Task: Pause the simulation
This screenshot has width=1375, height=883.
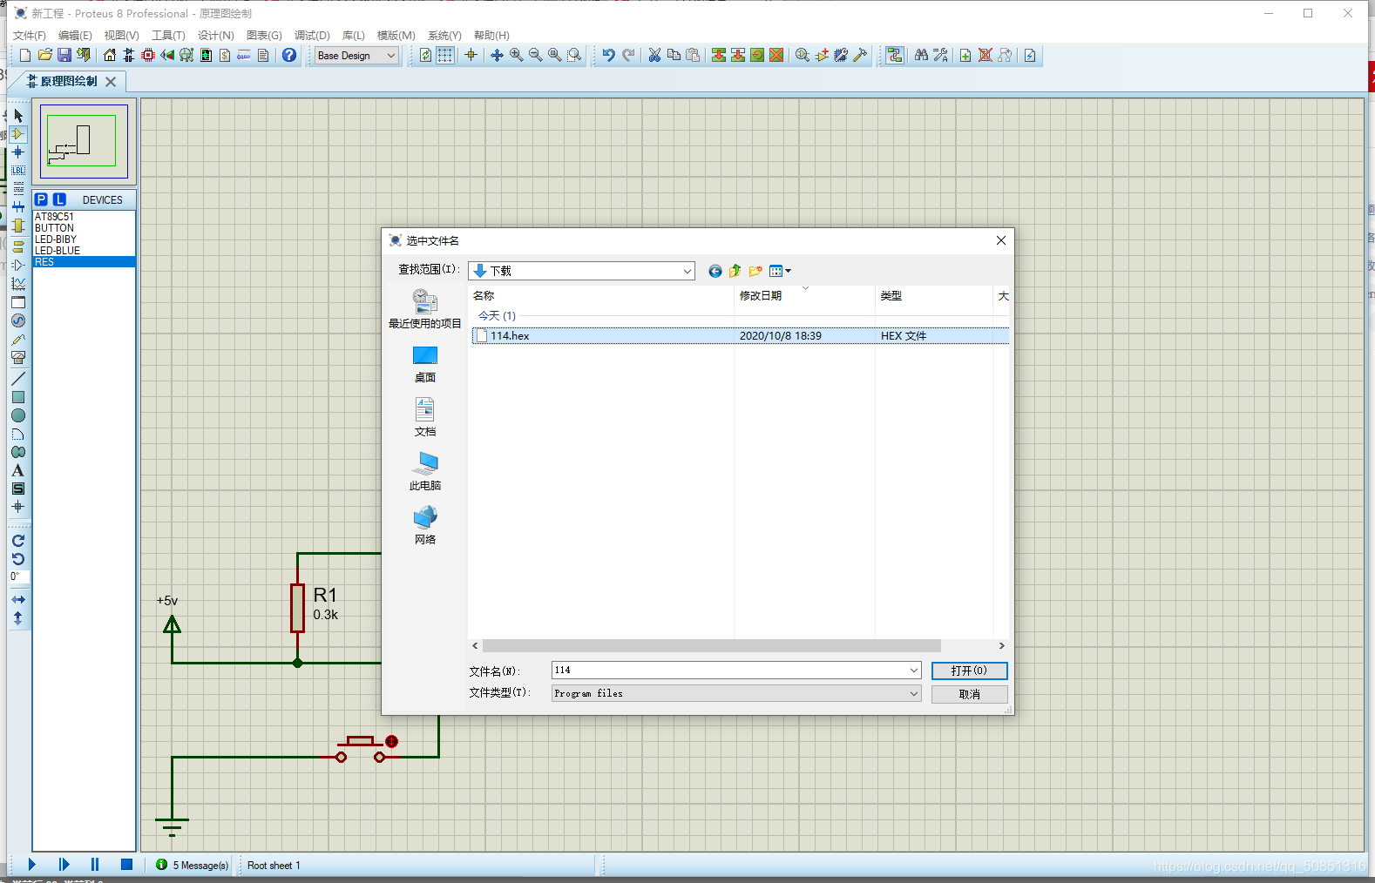Action: tap(95, 865)
